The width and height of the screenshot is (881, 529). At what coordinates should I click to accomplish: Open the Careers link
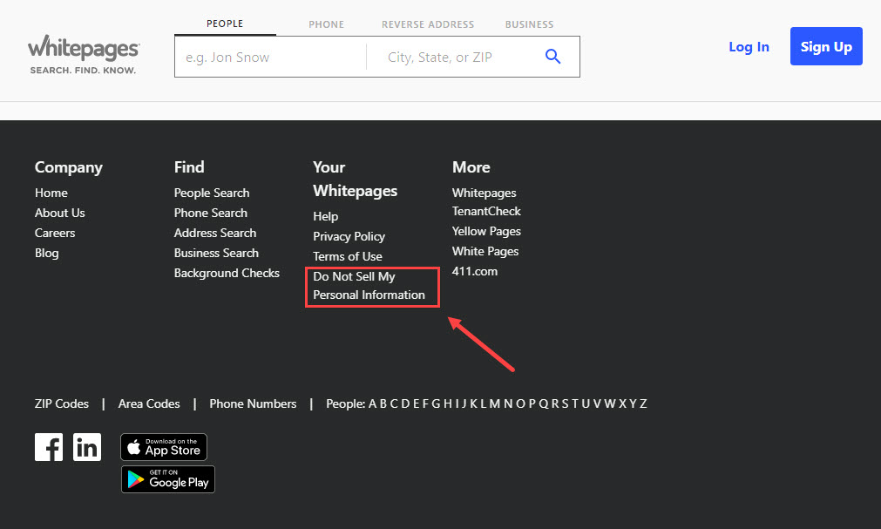pyautogui.click(x=55, y=233)
